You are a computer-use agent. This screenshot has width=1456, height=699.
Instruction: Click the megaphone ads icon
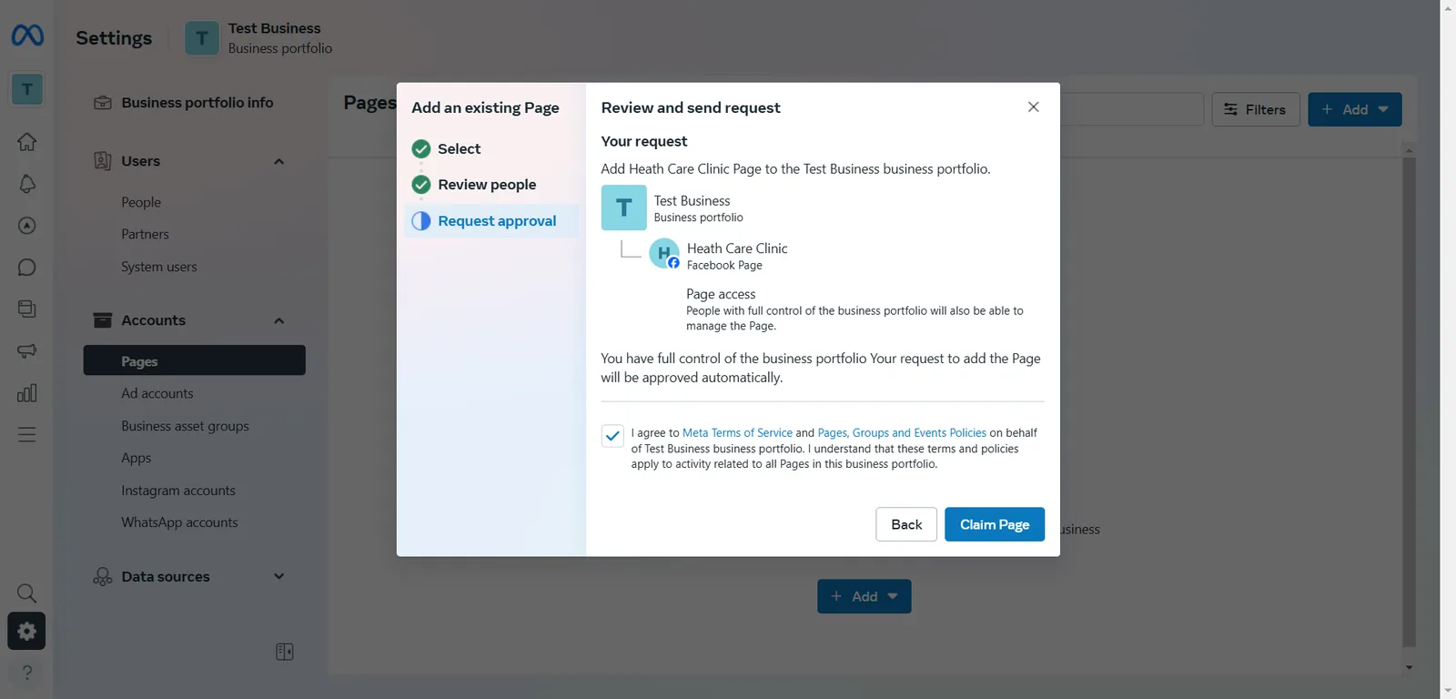27,351
